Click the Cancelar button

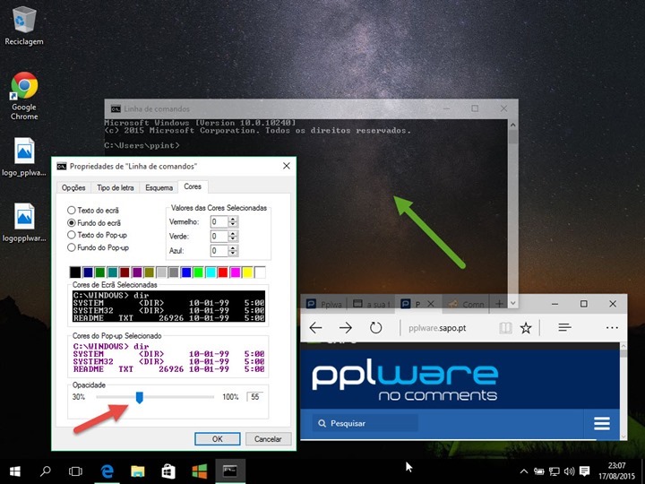coord(268,438)
